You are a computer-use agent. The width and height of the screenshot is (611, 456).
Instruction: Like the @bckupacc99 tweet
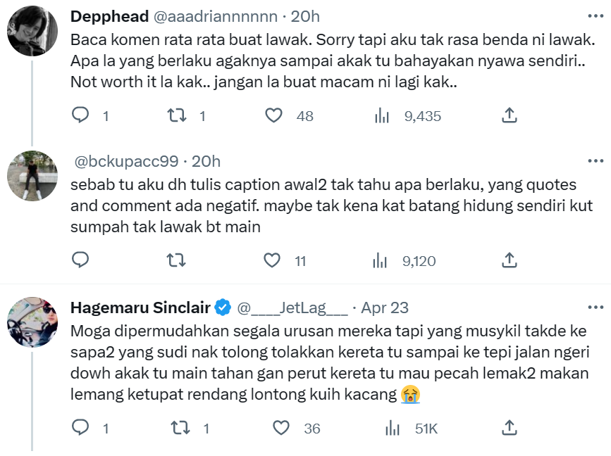(x=273, y=261)
